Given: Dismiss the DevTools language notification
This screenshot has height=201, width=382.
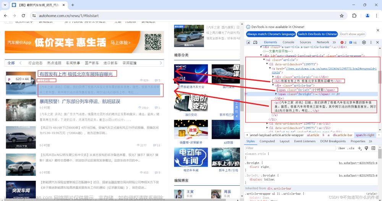Looking at the screenshot, I should click(378, 31).
